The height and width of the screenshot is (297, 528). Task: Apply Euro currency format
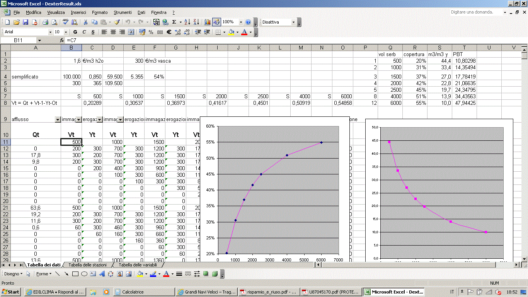tap(169, 32)
